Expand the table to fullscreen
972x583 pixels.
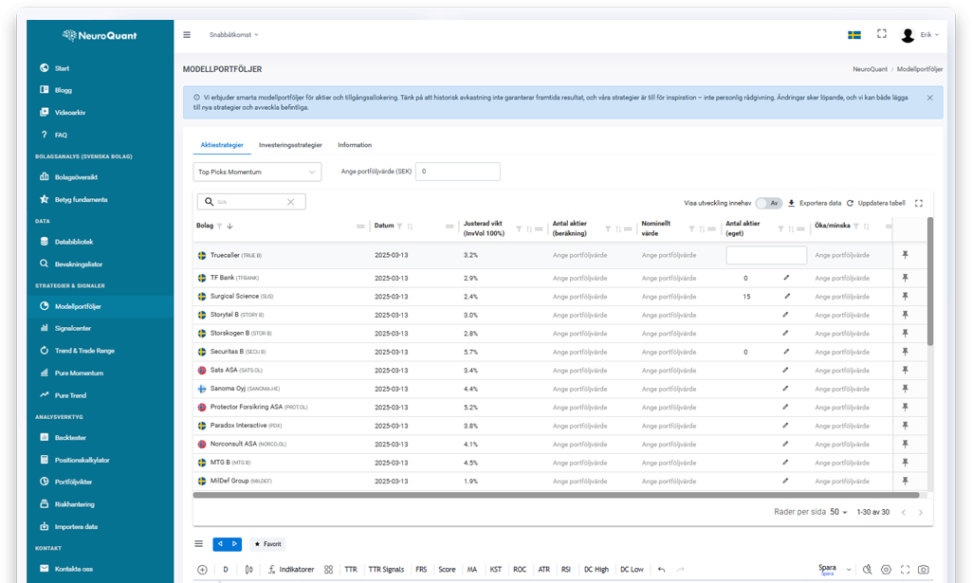[918, 203]
